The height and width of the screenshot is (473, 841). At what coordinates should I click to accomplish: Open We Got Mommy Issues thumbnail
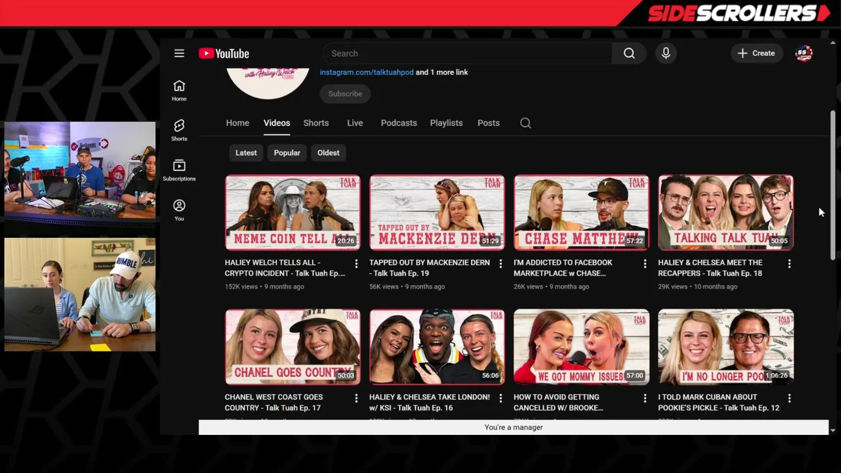coord(581,347)
